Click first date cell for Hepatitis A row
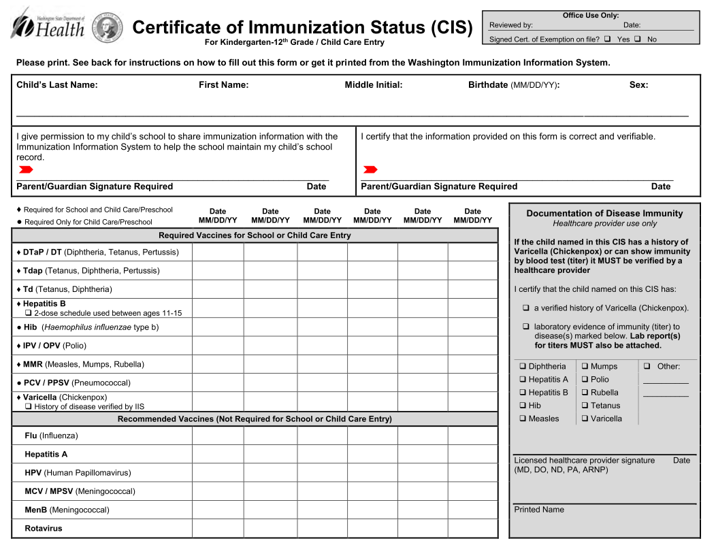Image resolution: width=716 pixels, height=558 pixels. (x=218, y=455)
